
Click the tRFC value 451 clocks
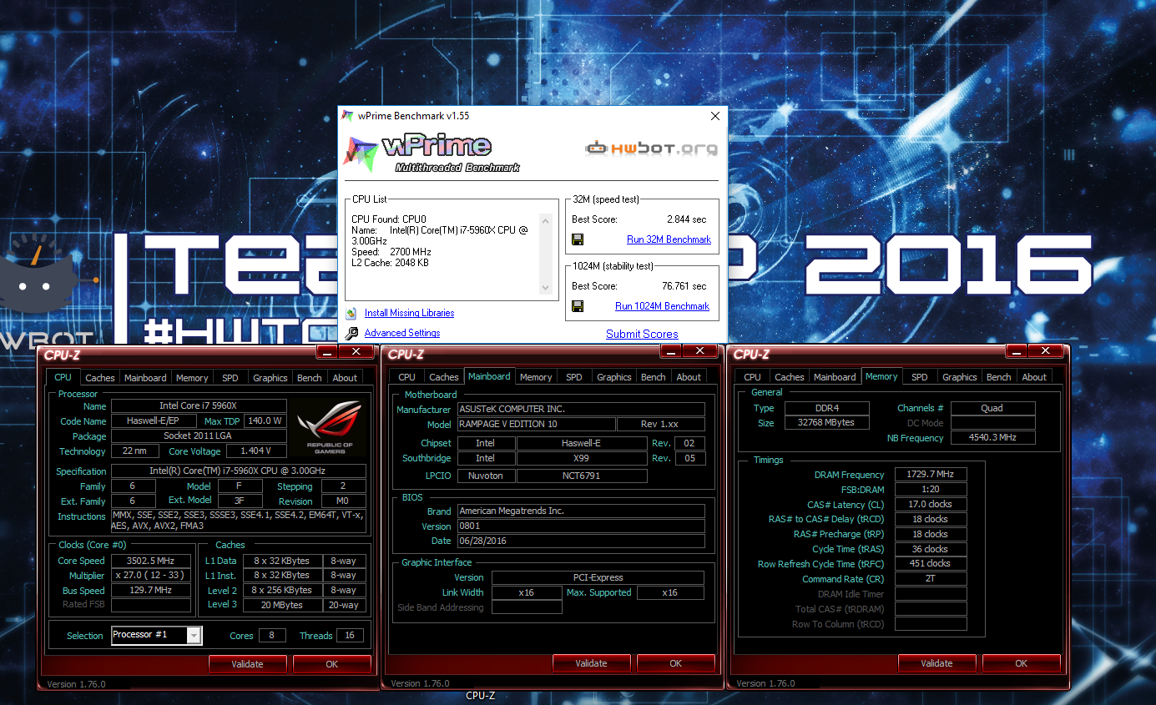[x=931, y=563]
